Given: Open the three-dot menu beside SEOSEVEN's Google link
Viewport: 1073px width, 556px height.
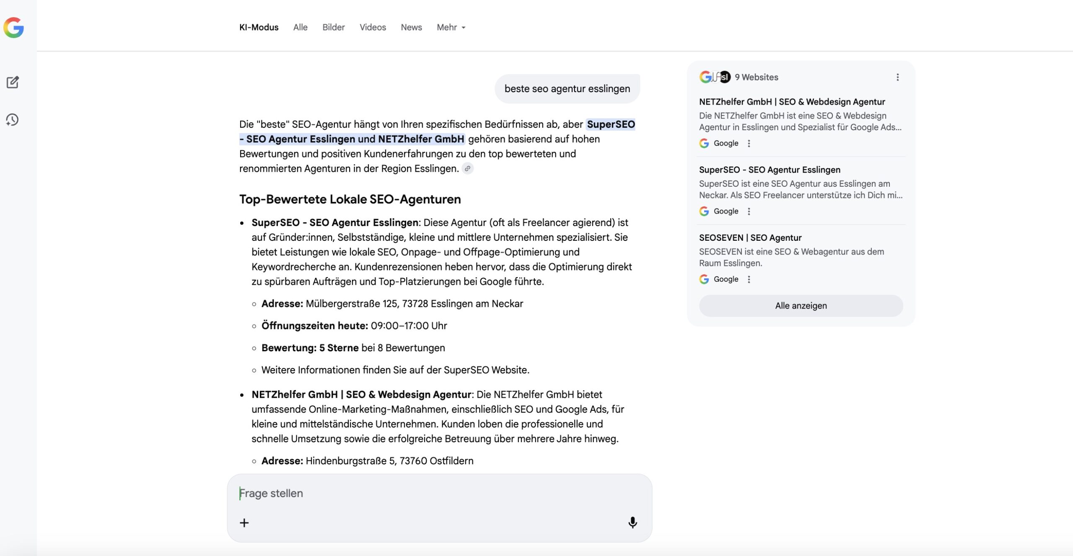Looking at the screenshot, I should 749,279.
